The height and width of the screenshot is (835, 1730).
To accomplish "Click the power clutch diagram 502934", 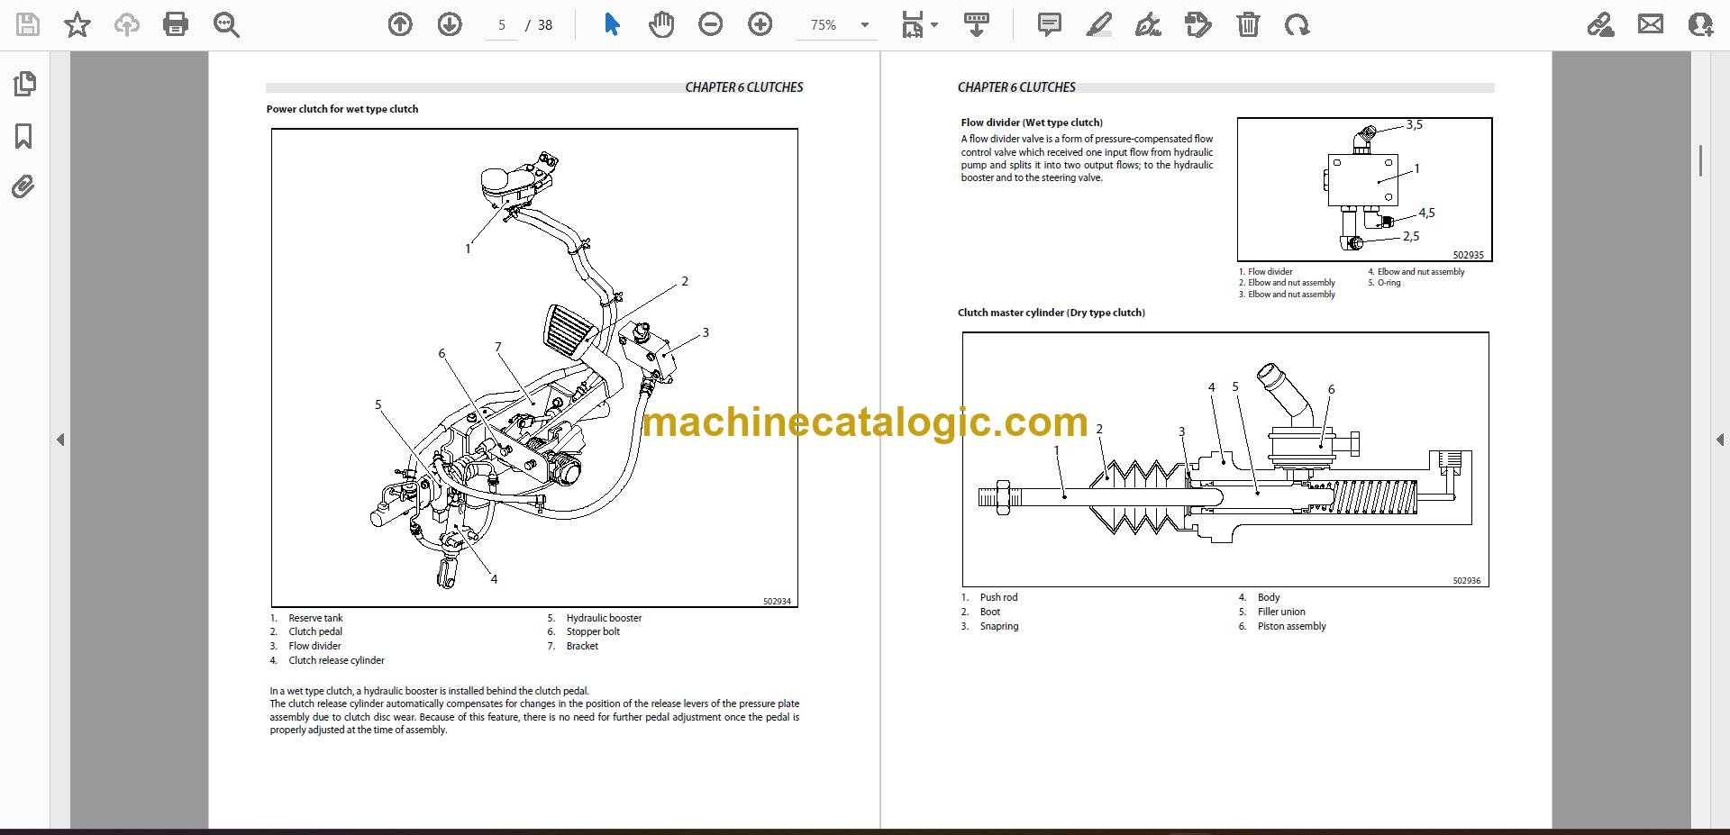I will 534,368.
